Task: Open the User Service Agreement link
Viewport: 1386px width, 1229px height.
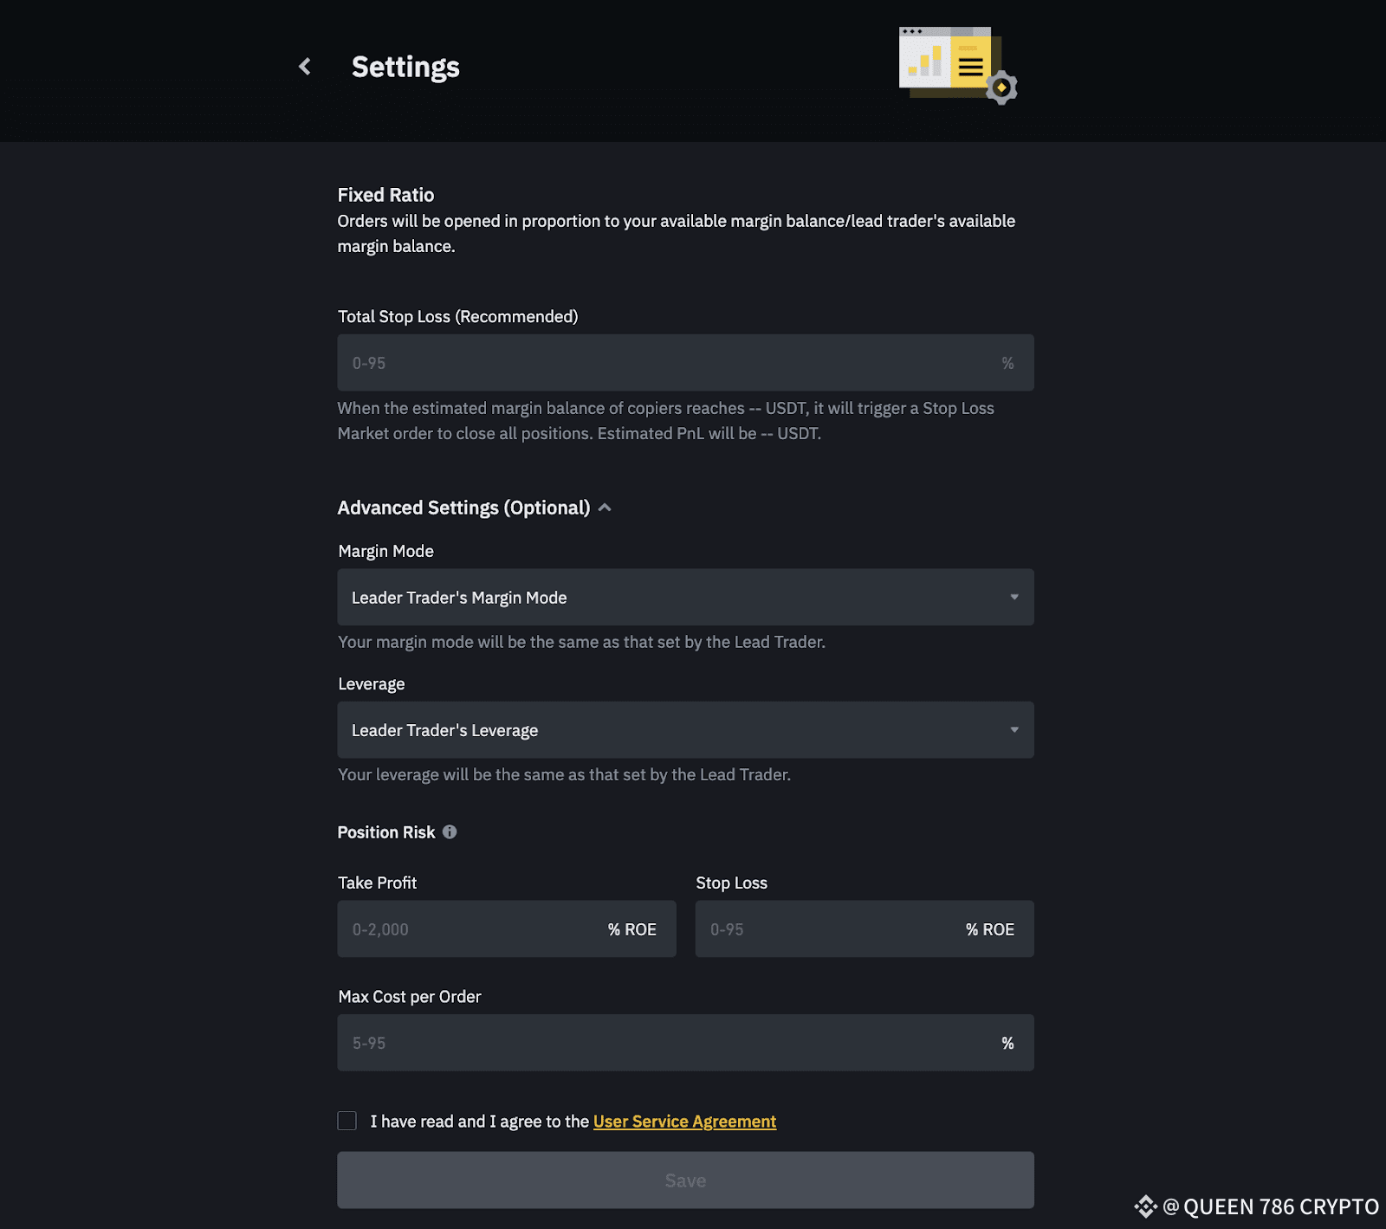Action: 684,1122
